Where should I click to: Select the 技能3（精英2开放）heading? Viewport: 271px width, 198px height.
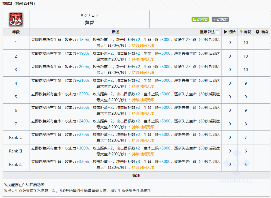[x=19, y=3]
